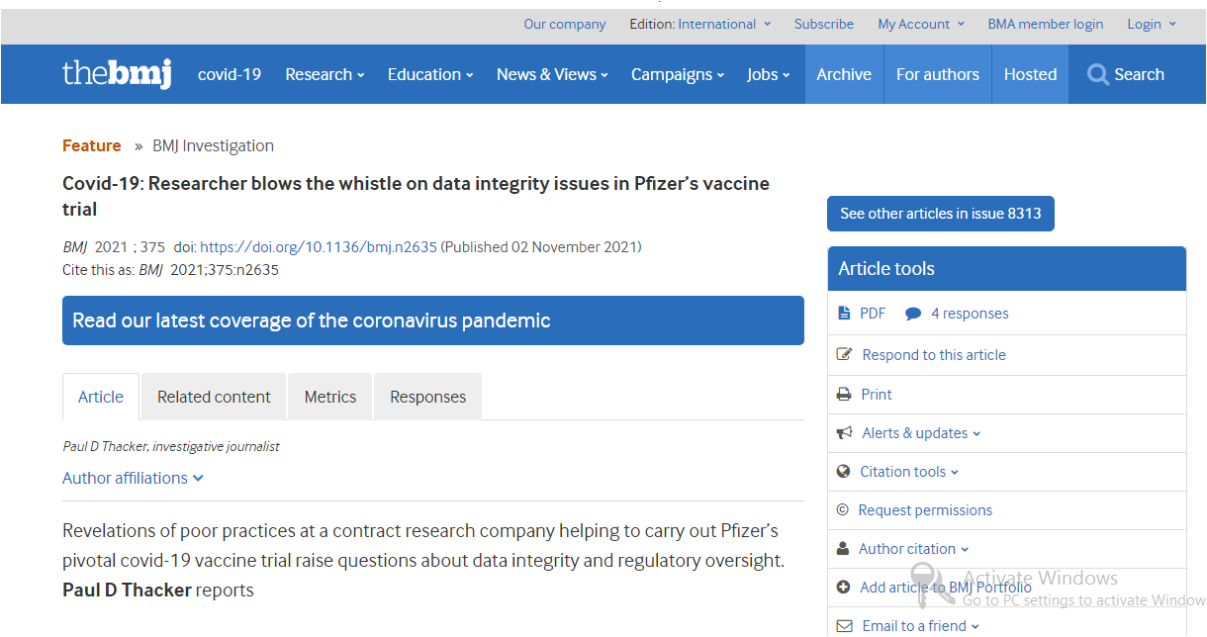This screenshot has width=1207, height=637.
Task: Open the For authors page
Action: coord(938,74)
